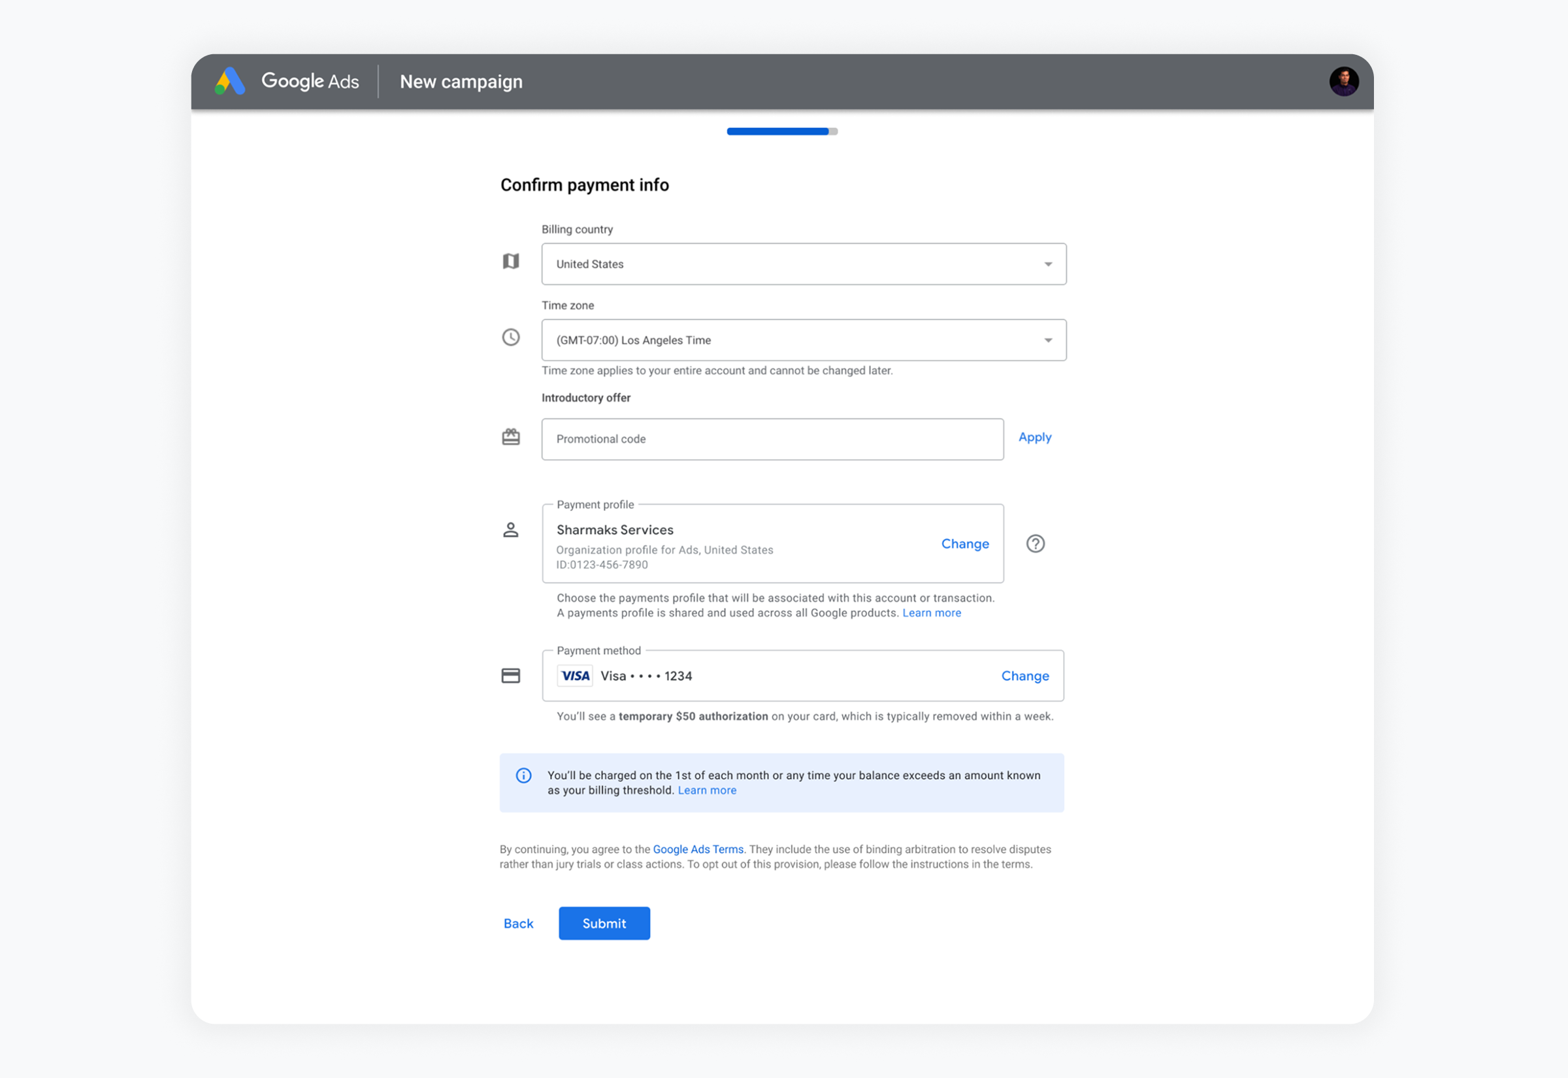
Task: Click the info icon in billing notice
Action: (x=523, y=776)
